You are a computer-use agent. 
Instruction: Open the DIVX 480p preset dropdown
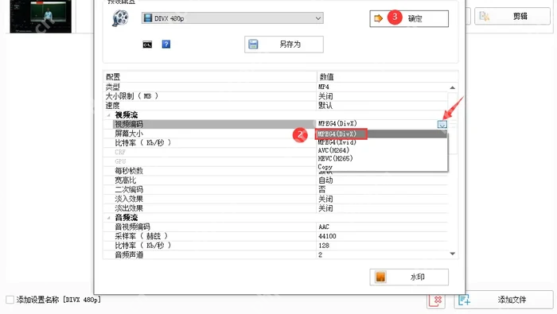(232, 18)
